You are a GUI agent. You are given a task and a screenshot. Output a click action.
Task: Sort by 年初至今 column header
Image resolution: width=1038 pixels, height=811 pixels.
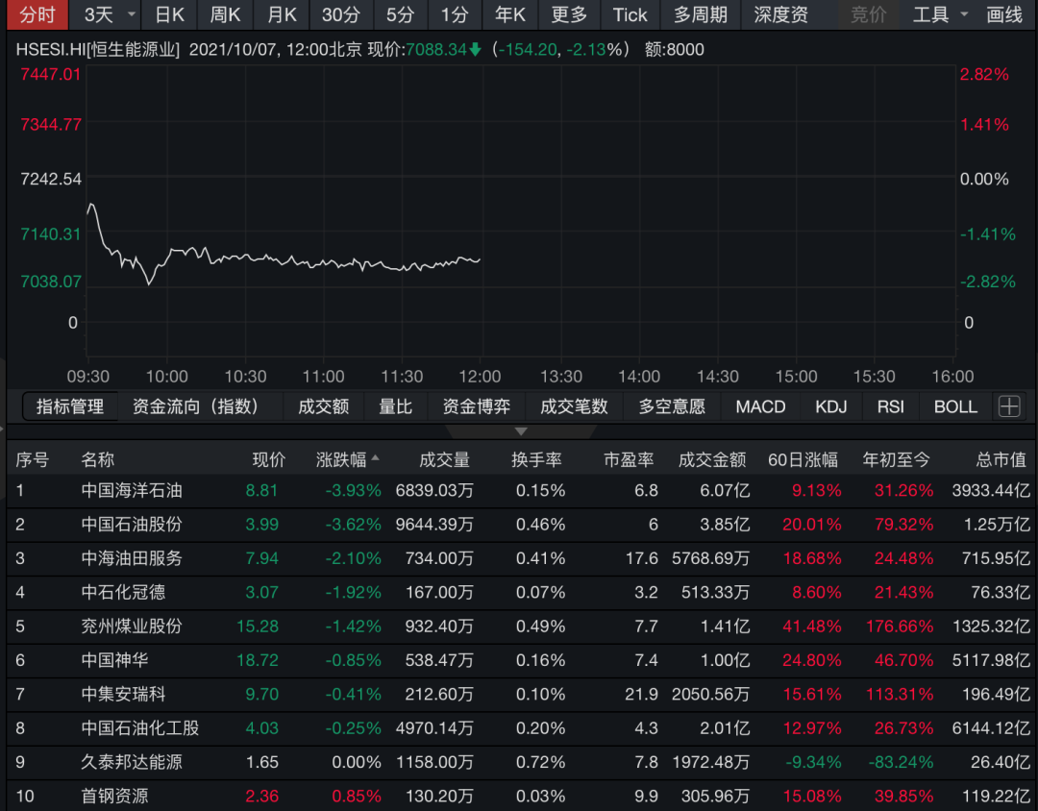click(897, 459)
